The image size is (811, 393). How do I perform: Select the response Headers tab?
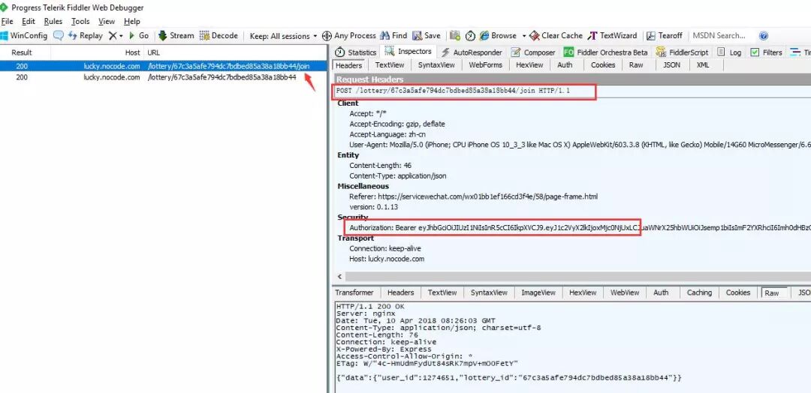[401, 292]
